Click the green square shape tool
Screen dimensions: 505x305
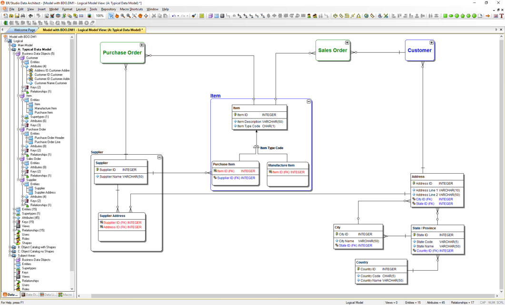445,16
